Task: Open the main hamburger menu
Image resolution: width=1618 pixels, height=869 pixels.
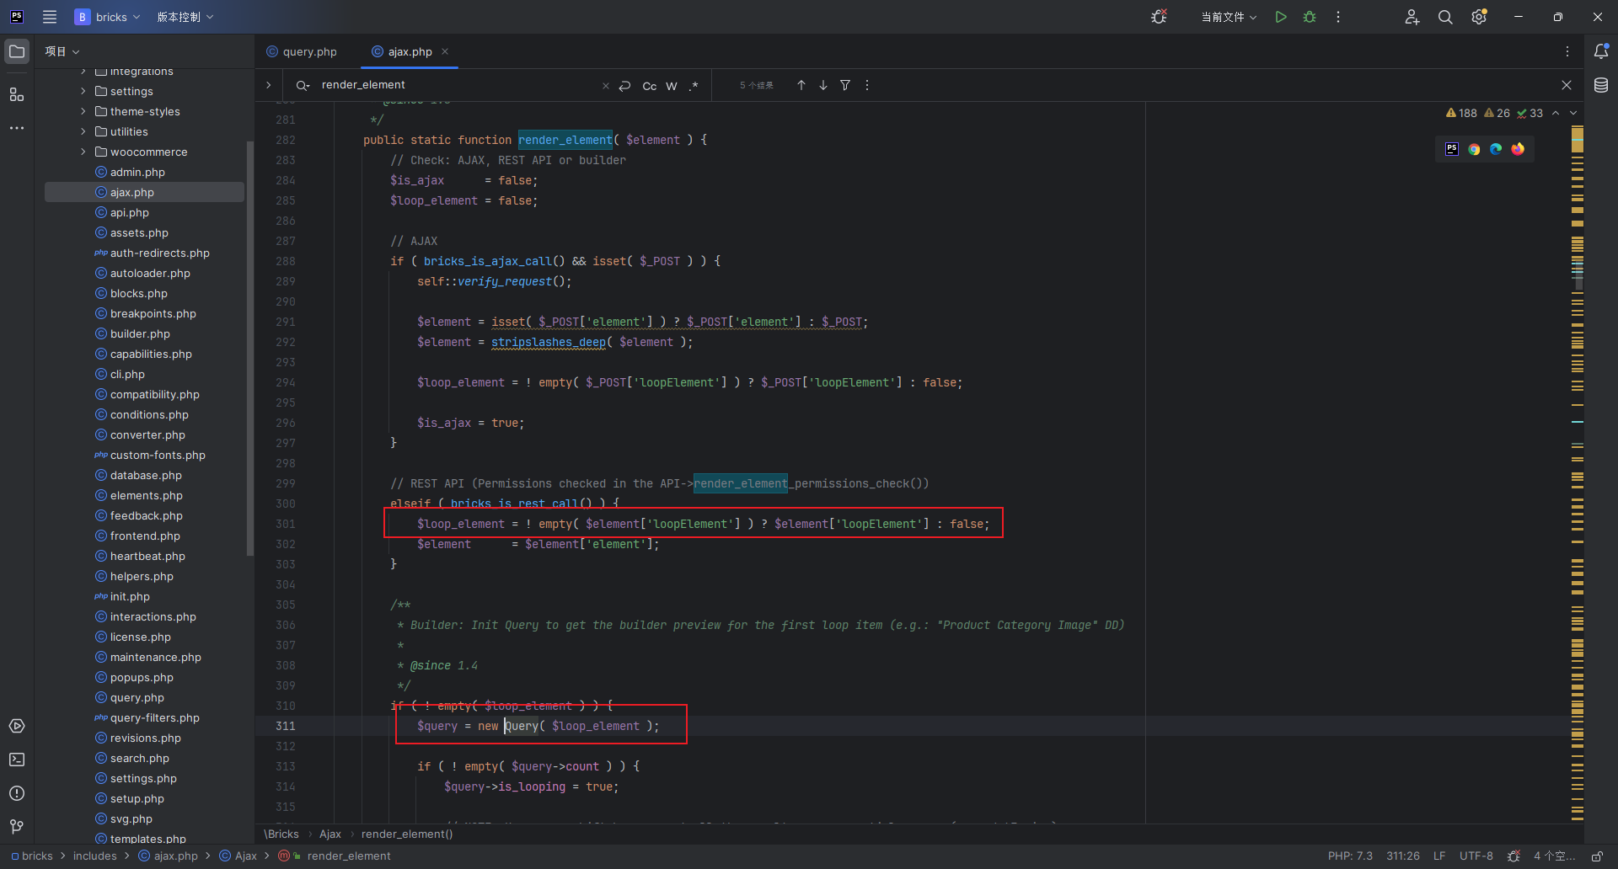Action: 50,17
